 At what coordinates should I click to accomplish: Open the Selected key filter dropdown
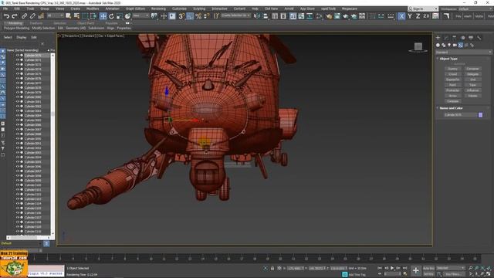point(450,268)
